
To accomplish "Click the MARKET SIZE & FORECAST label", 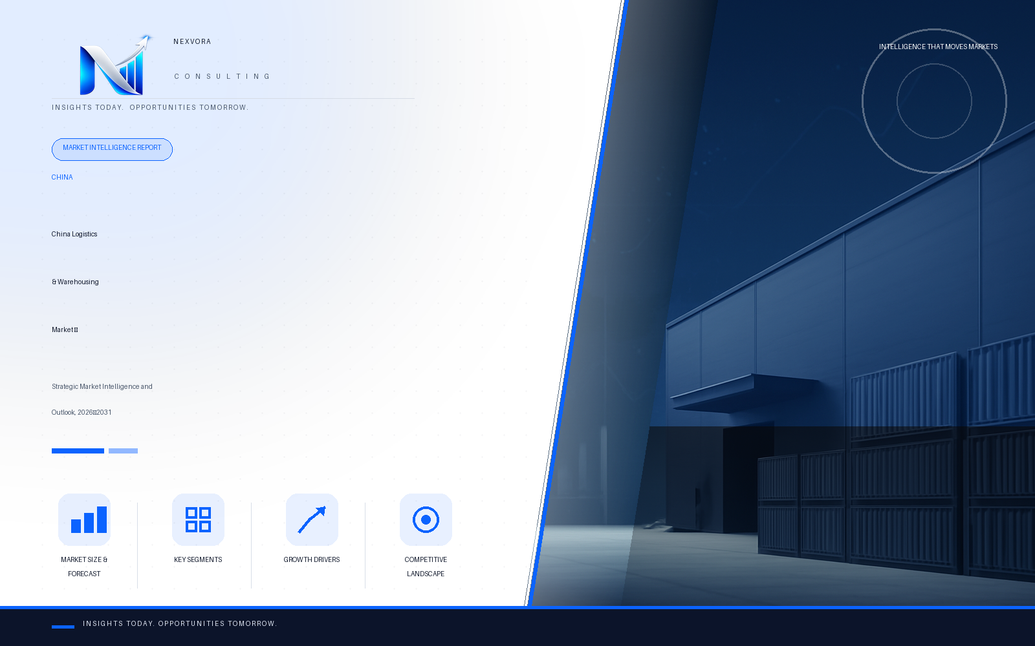I will point(84,567).
